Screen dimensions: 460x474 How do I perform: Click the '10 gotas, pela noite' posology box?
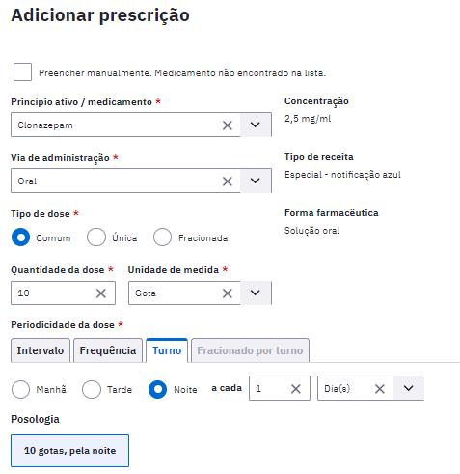click(x=69, y=451)
